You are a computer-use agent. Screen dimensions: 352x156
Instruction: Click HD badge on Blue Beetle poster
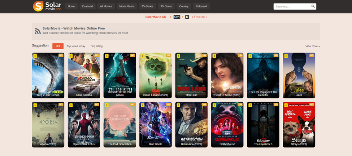(168, 104)
